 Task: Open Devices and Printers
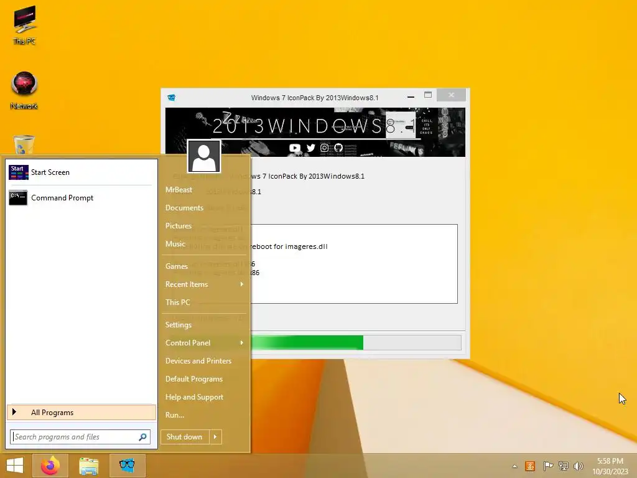pyautogui.click(x=198, y=361)
